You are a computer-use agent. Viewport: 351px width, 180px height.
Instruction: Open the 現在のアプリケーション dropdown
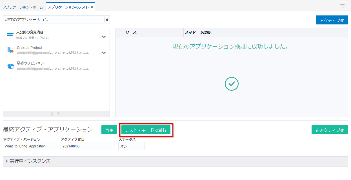click(x=107, y=20)
